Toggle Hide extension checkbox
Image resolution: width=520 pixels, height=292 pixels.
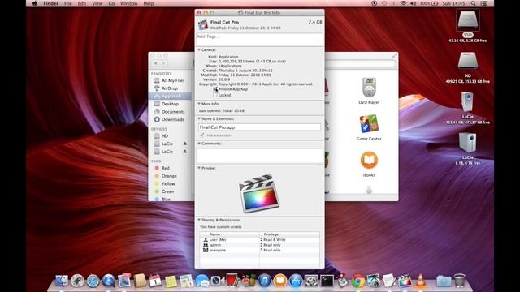pyautogui.click(x=201, y=135)
